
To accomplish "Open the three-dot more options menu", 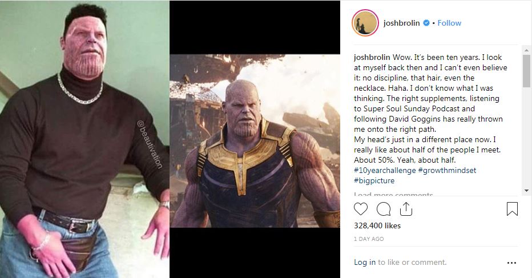I will [511, 263].
